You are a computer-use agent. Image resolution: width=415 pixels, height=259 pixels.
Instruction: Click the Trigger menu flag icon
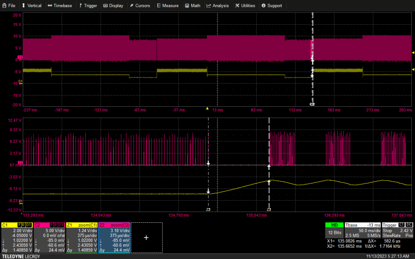click(x=81, y=5)
